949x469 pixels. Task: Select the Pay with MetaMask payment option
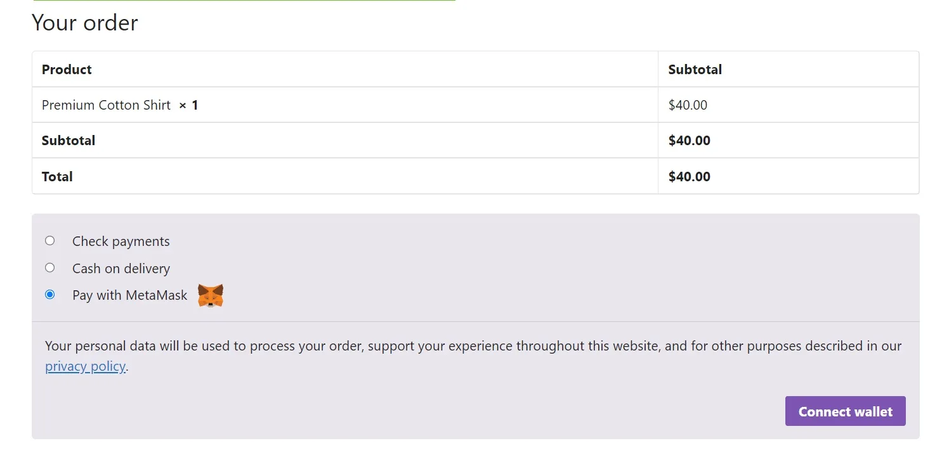pos(49,294)
